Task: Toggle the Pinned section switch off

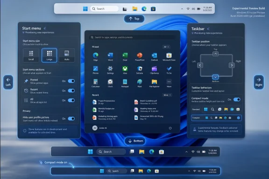Action: coord(71,81)
